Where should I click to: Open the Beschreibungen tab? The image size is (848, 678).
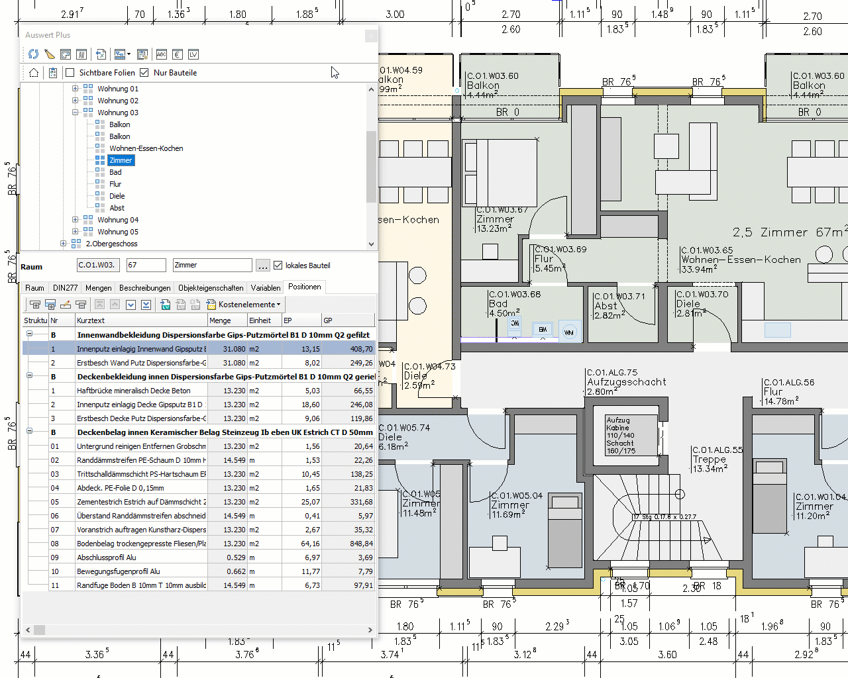145,288
